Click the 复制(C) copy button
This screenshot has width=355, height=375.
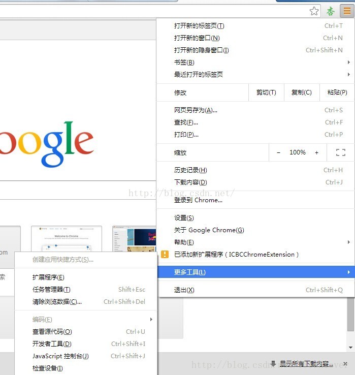tap(302, 92)
